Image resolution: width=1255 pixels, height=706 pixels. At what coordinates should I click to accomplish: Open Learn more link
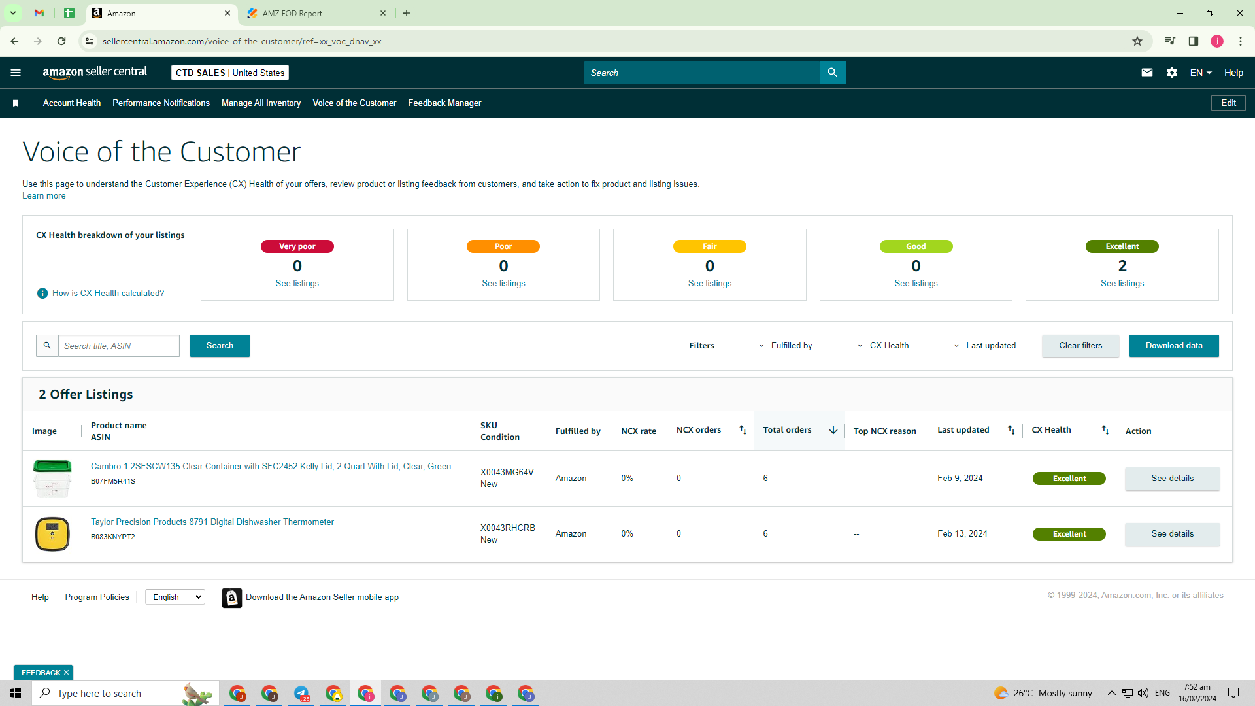point(44,196)
